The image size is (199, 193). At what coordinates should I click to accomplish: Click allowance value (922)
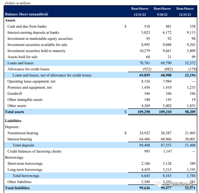pos(147,69)
